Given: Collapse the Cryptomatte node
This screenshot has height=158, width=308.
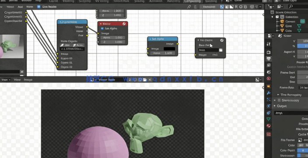Looking at the screenshot, I should pos(60,22).
